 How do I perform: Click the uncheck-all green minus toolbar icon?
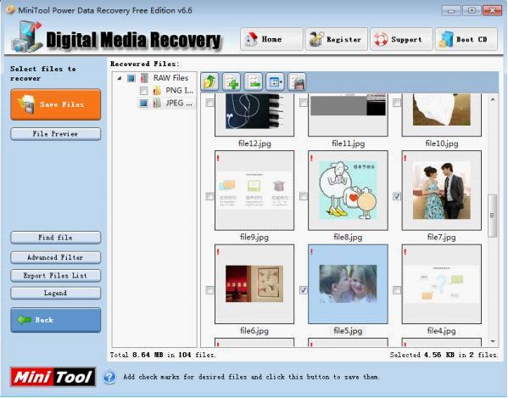click(x=253, y=81)
